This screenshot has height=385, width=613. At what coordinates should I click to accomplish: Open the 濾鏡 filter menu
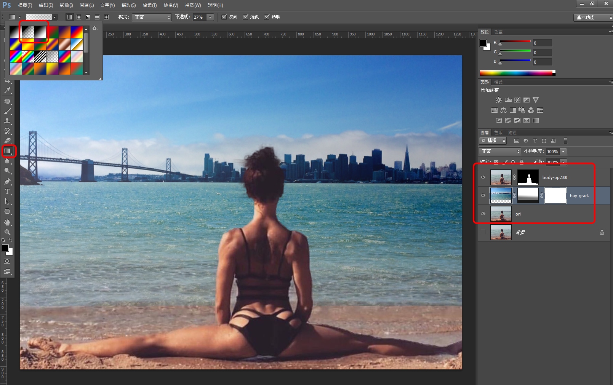[149, 5]
